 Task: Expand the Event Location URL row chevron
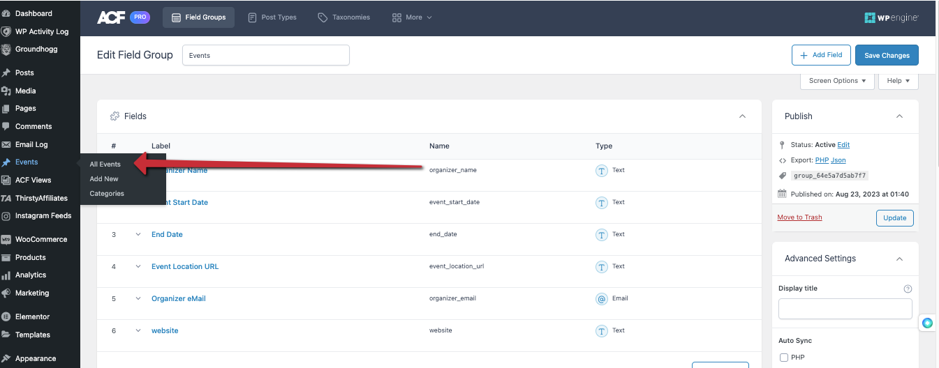click(138, 266)
